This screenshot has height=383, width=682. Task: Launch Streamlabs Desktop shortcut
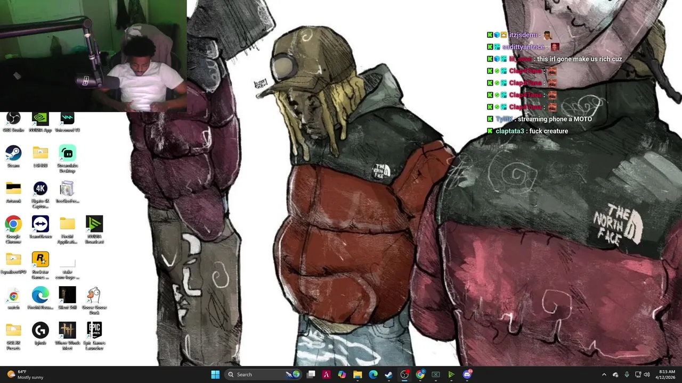click(x=68, y=159)
